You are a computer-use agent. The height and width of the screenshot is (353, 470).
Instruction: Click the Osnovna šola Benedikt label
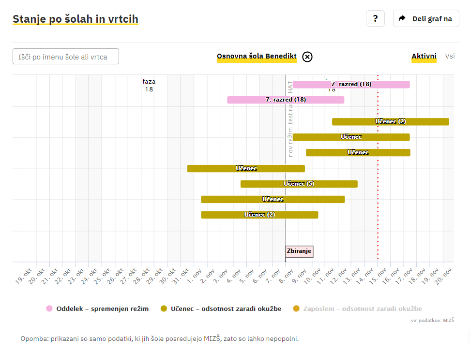[x=257, y=57]
